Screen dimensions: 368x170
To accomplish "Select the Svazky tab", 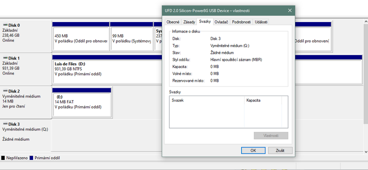I will pyautogui.click(x=205, y=21).
